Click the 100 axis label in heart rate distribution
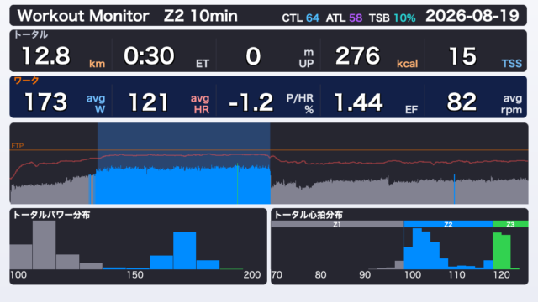 tap(413, 274)
